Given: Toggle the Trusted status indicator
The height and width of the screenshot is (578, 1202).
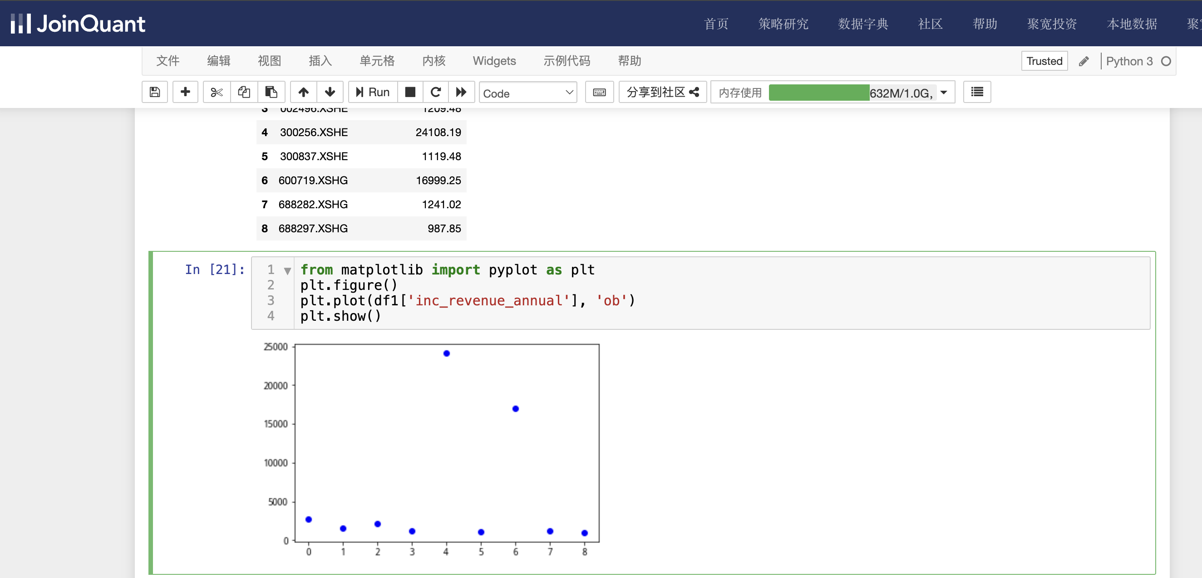Looking at the screenshot, I should [x=1044, y=62].
